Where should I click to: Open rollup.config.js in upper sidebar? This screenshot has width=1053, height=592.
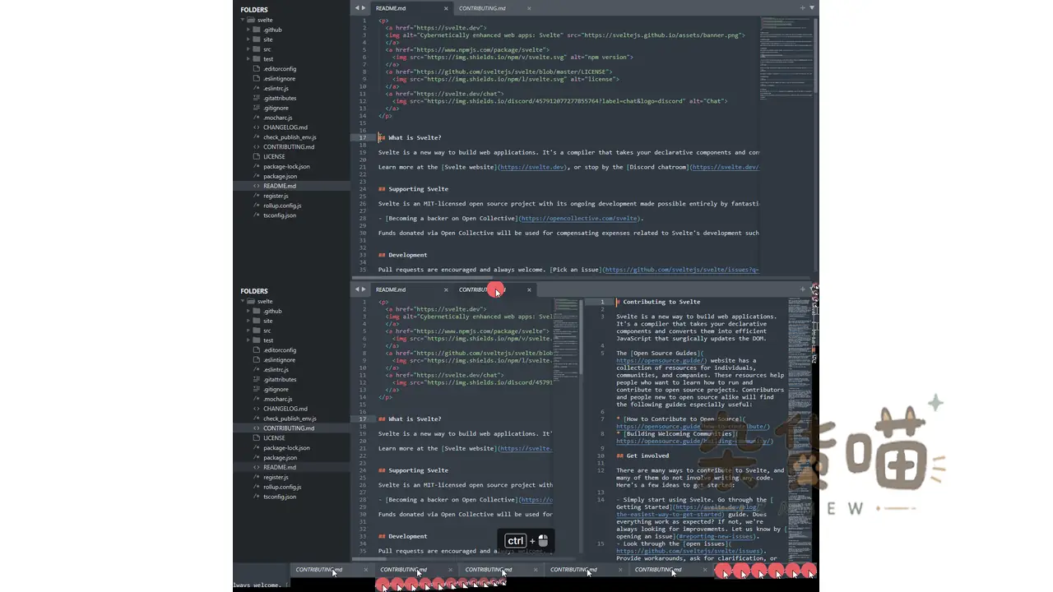(282, 206)
